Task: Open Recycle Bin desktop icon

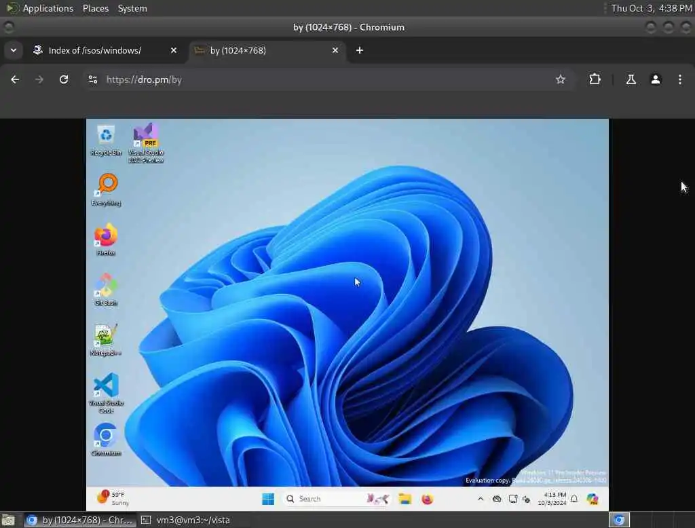Action: click(106, 140)
